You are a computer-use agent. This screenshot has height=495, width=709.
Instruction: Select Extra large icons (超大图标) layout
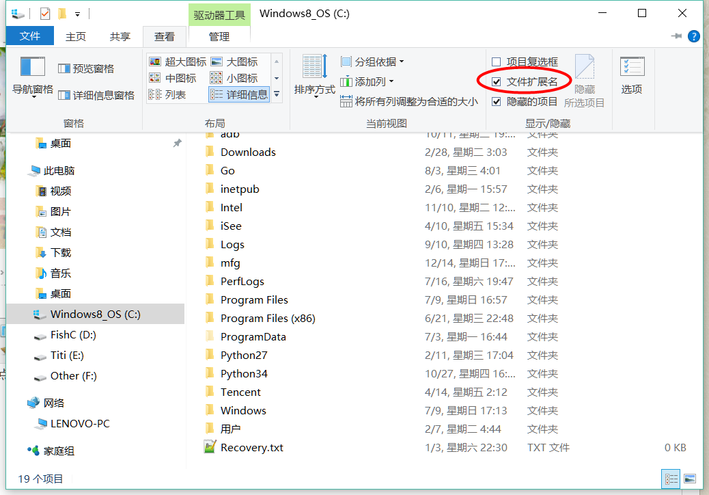tap(178, 62)
